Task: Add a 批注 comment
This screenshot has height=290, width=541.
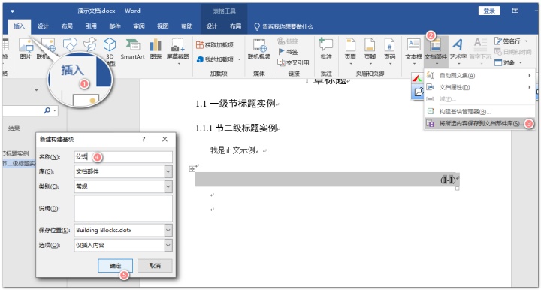Action: click(x=326, y=49)
